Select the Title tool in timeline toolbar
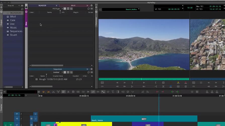225x126 pixels. (x=113, y=92)
